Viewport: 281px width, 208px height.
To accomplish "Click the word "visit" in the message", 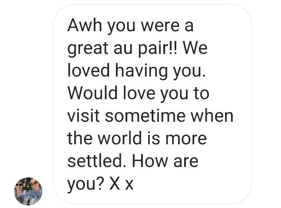I will 83,115.
